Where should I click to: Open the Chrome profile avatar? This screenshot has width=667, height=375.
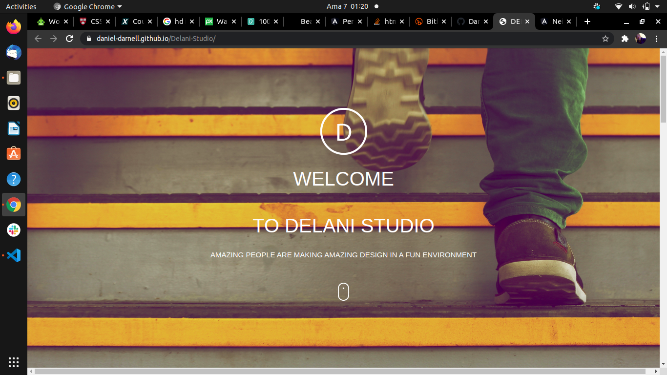coord(640,39)
